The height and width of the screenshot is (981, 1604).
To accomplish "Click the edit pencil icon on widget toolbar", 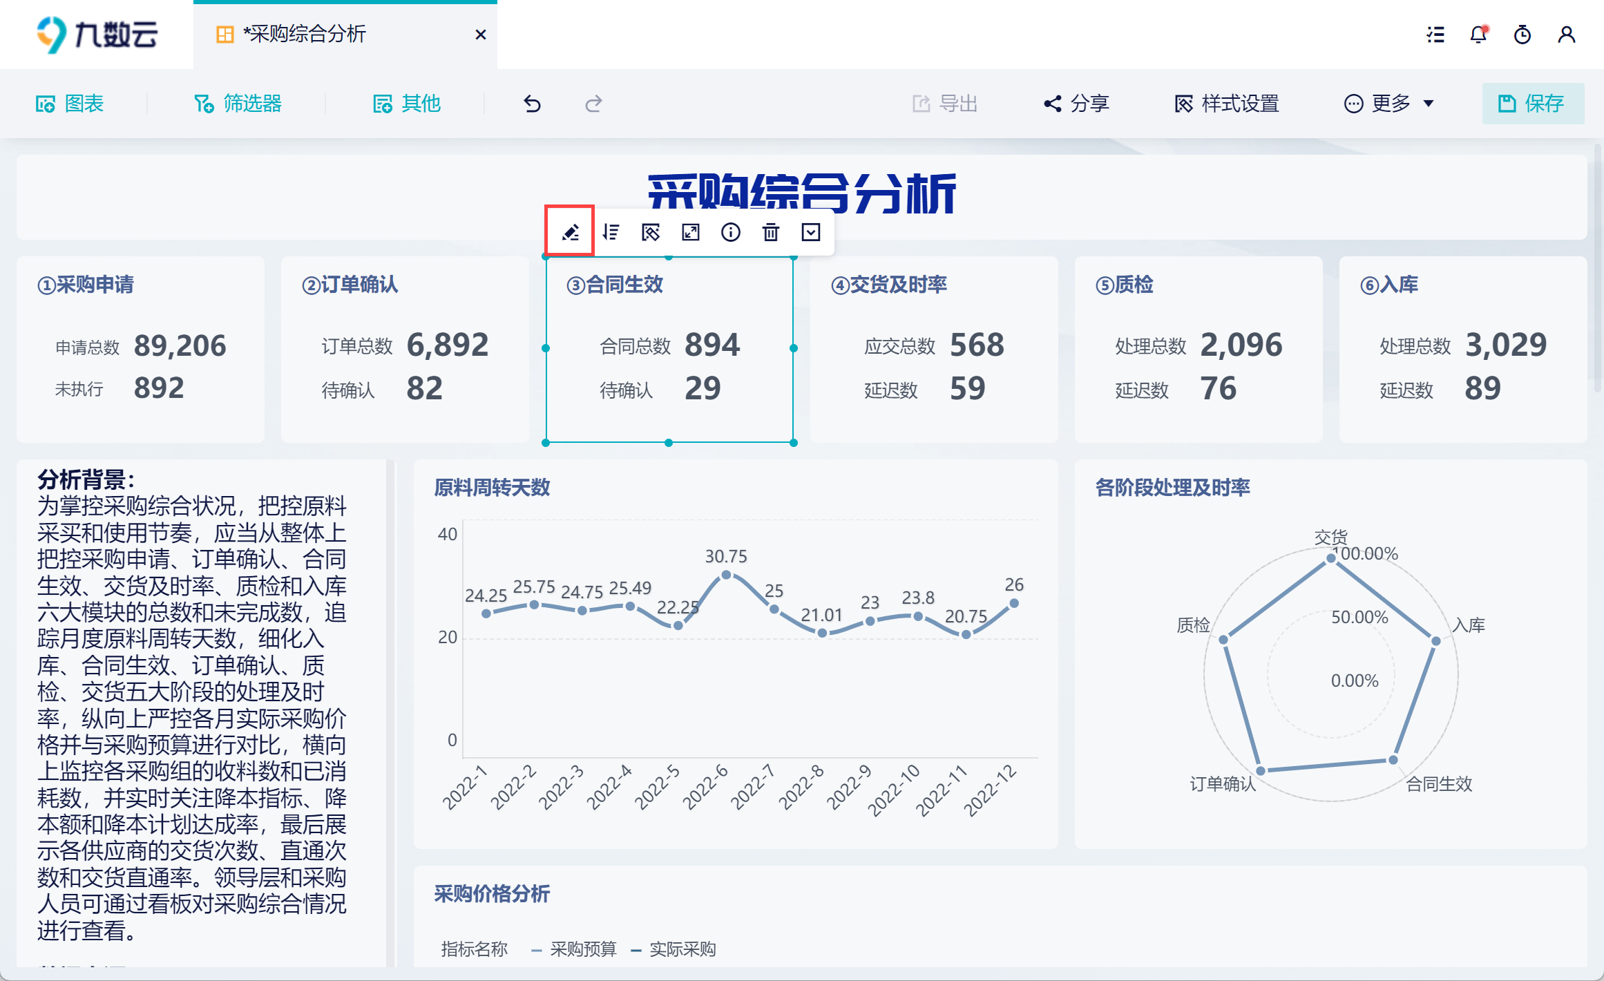I will pos(570,232).
